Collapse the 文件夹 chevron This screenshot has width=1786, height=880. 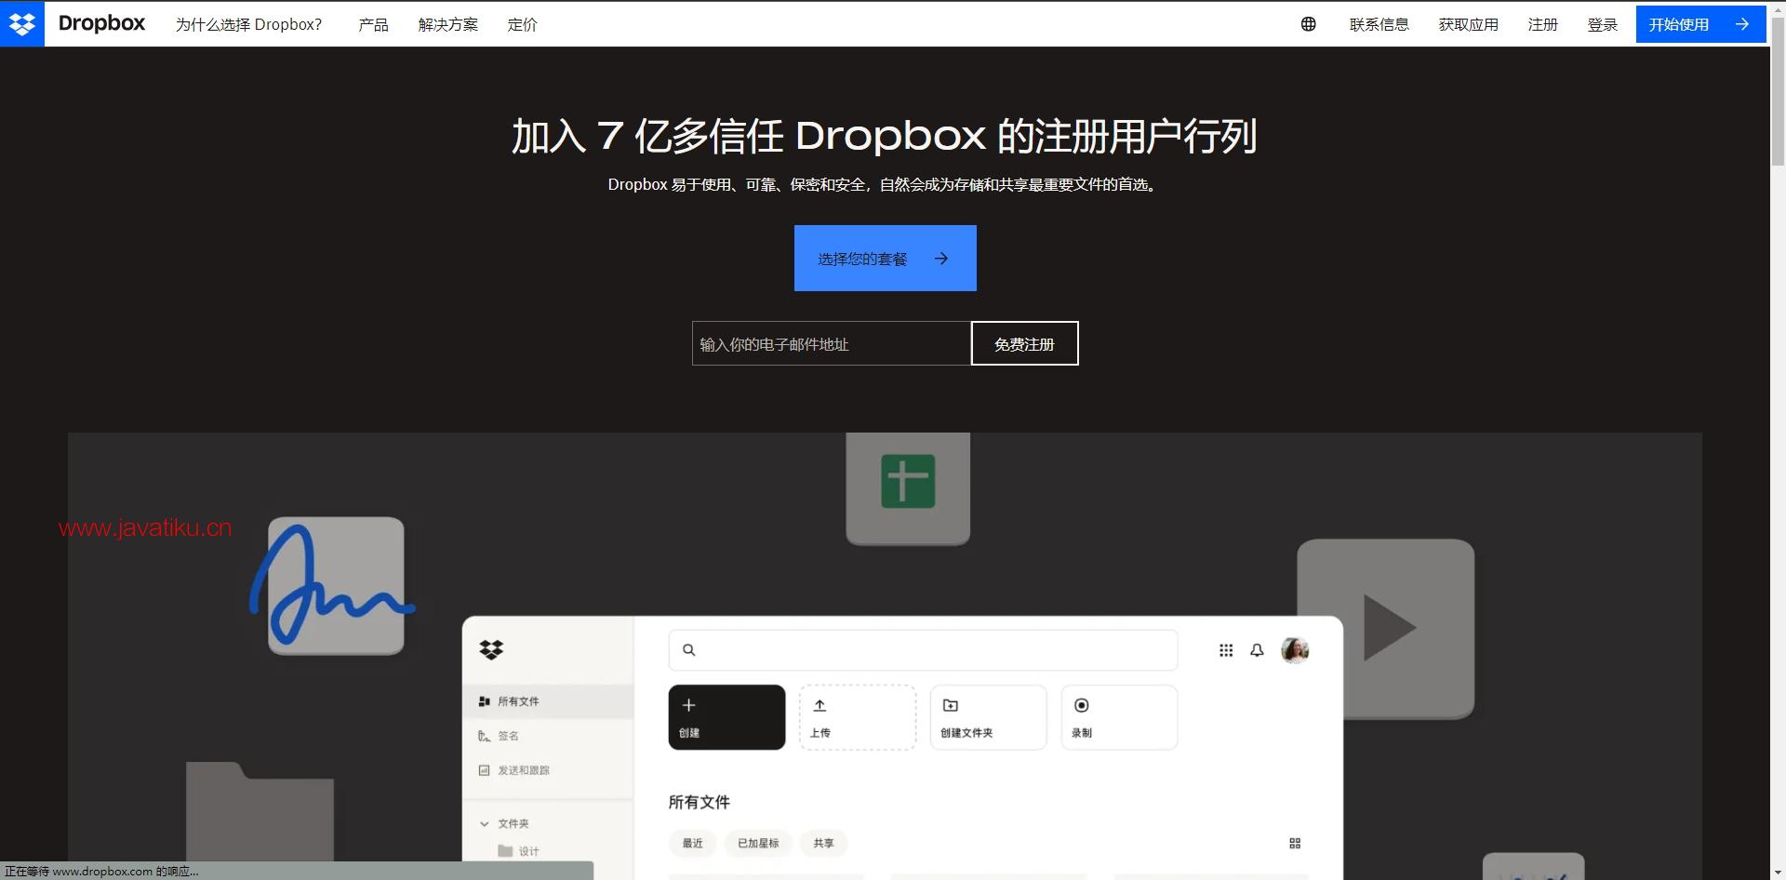(x=484, y=823)
